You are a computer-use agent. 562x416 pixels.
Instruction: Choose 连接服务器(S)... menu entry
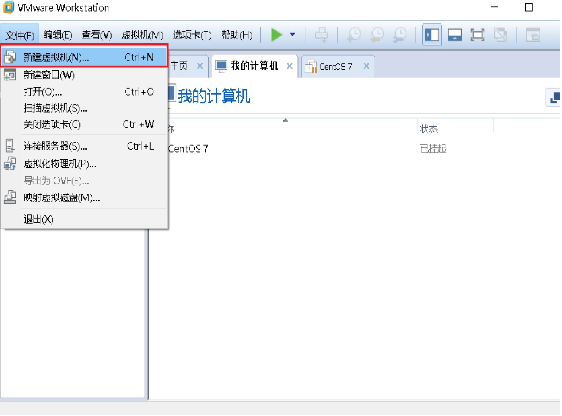(85, 146)
